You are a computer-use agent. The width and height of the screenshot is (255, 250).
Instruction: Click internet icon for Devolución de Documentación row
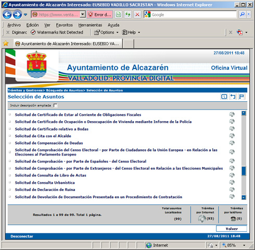coord(232,196)
